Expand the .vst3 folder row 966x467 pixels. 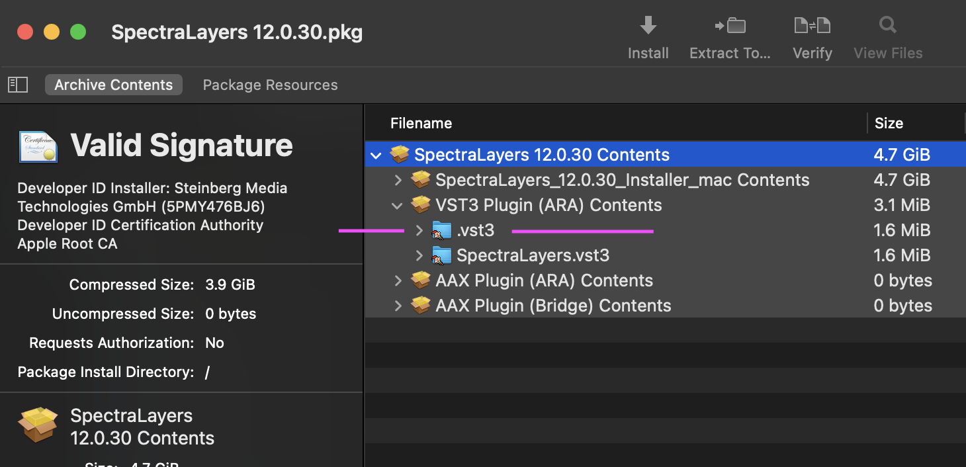click(x=419, y=230)
